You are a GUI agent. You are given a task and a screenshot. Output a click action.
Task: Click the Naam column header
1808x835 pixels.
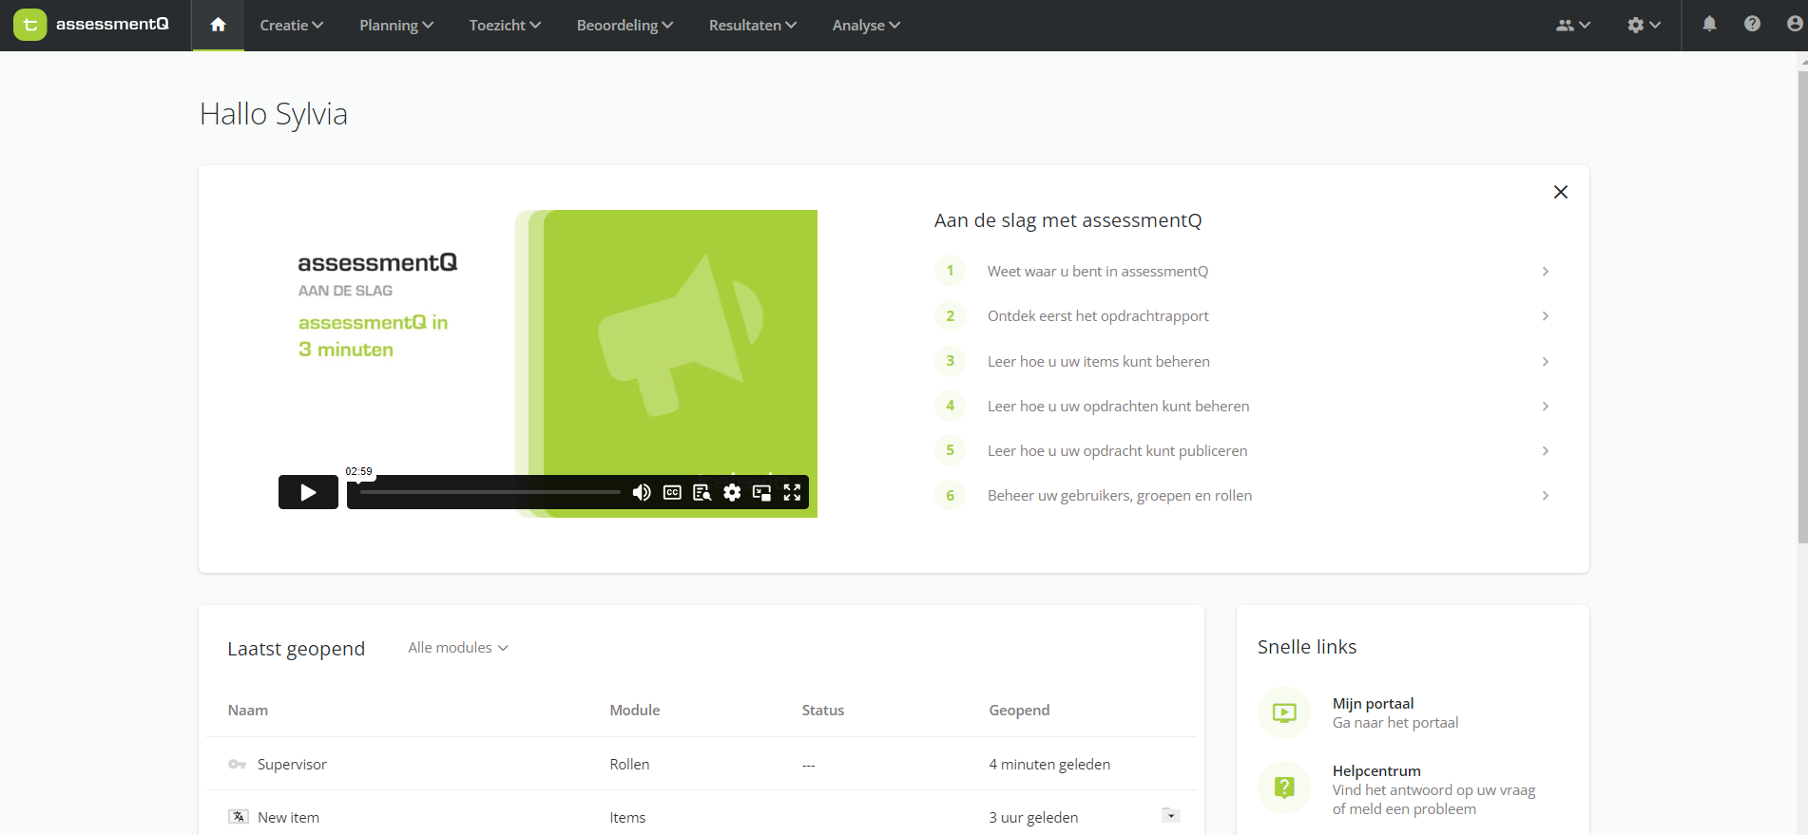(248, 711)
